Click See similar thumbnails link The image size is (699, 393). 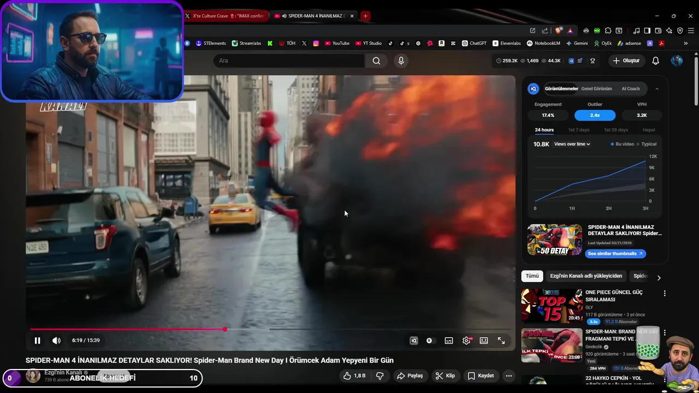(615, 254)
